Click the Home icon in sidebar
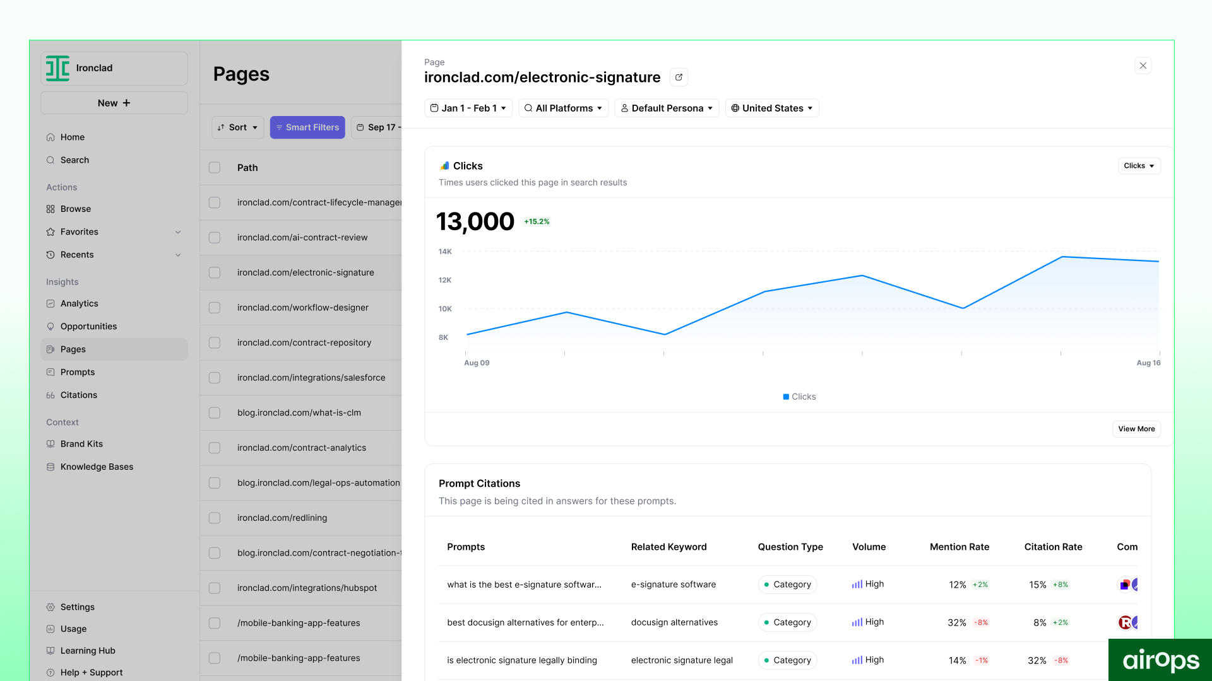1212x681 pixels. (50, 137)
